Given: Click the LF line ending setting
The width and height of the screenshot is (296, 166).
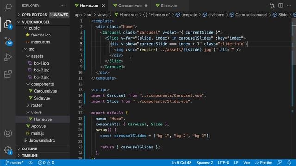Looking at the screenshot, I should (x=236, y=163).
